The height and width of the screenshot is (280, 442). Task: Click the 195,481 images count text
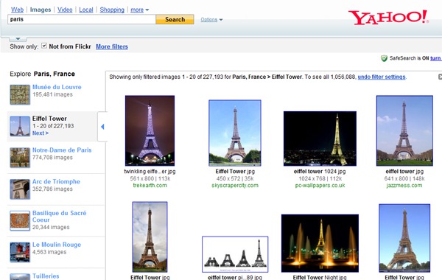click(52, 94)
